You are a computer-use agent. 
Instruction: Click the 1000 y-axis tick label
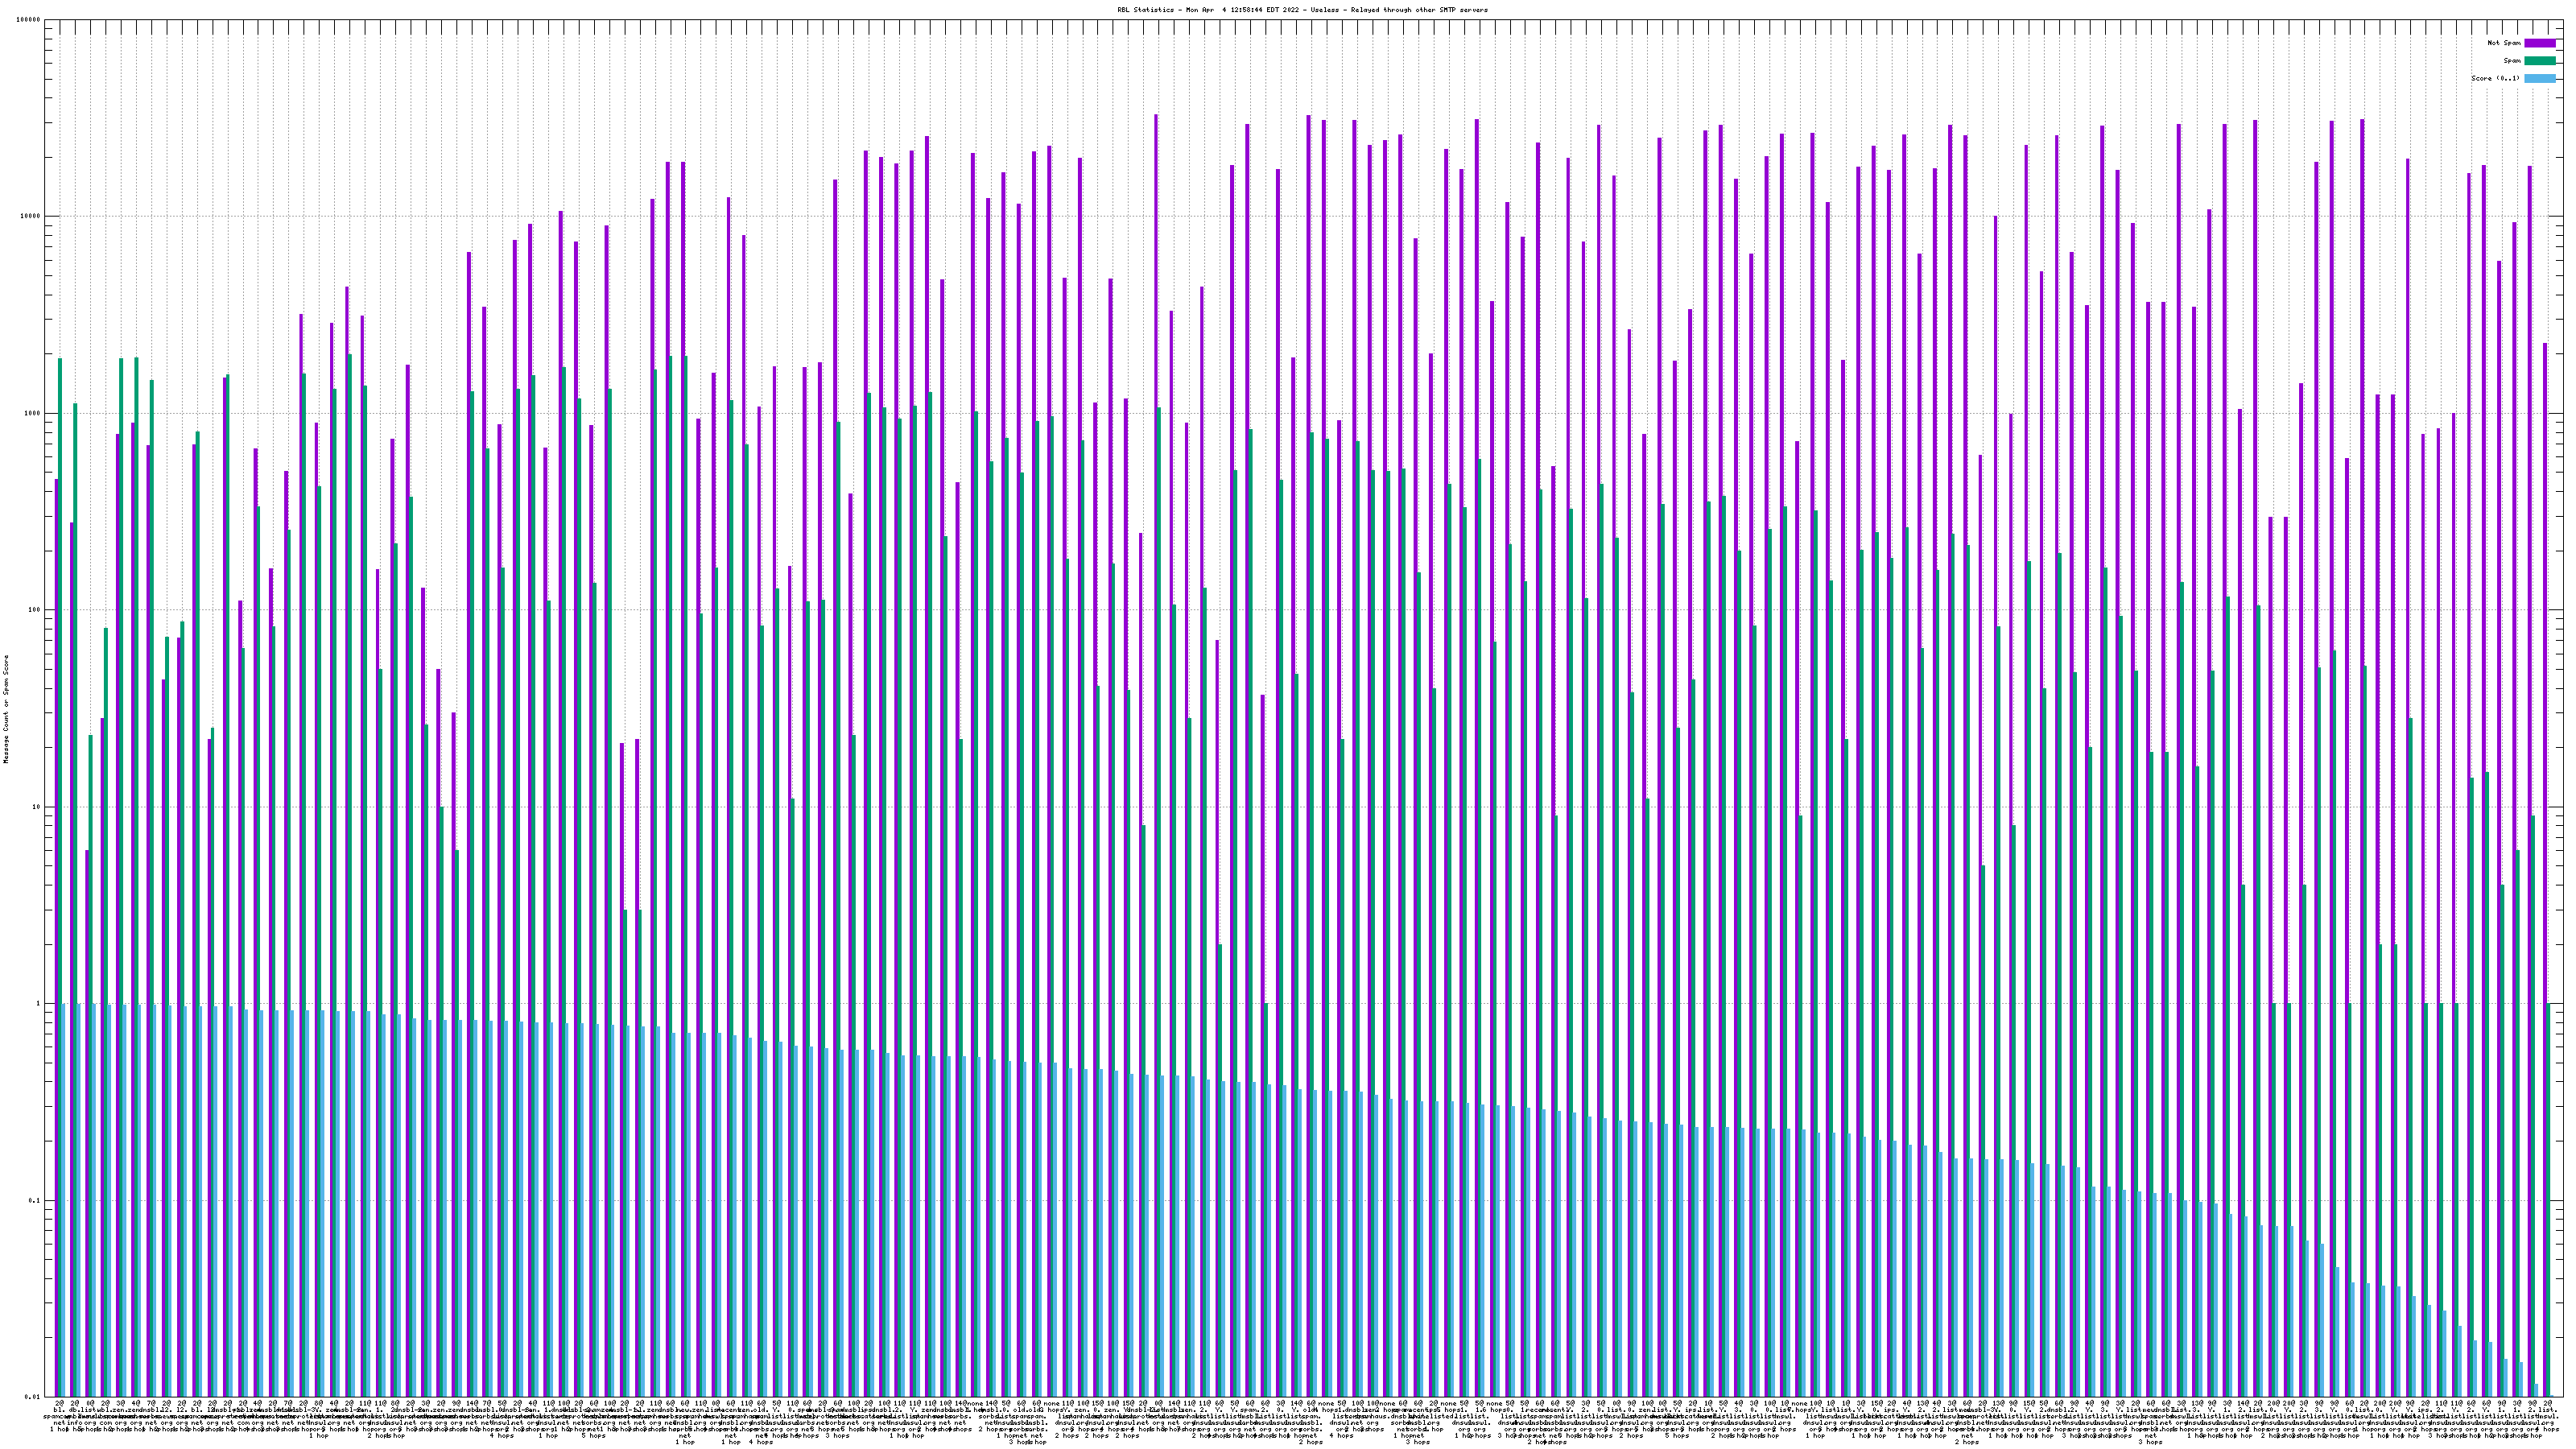[x=34, y=413]
